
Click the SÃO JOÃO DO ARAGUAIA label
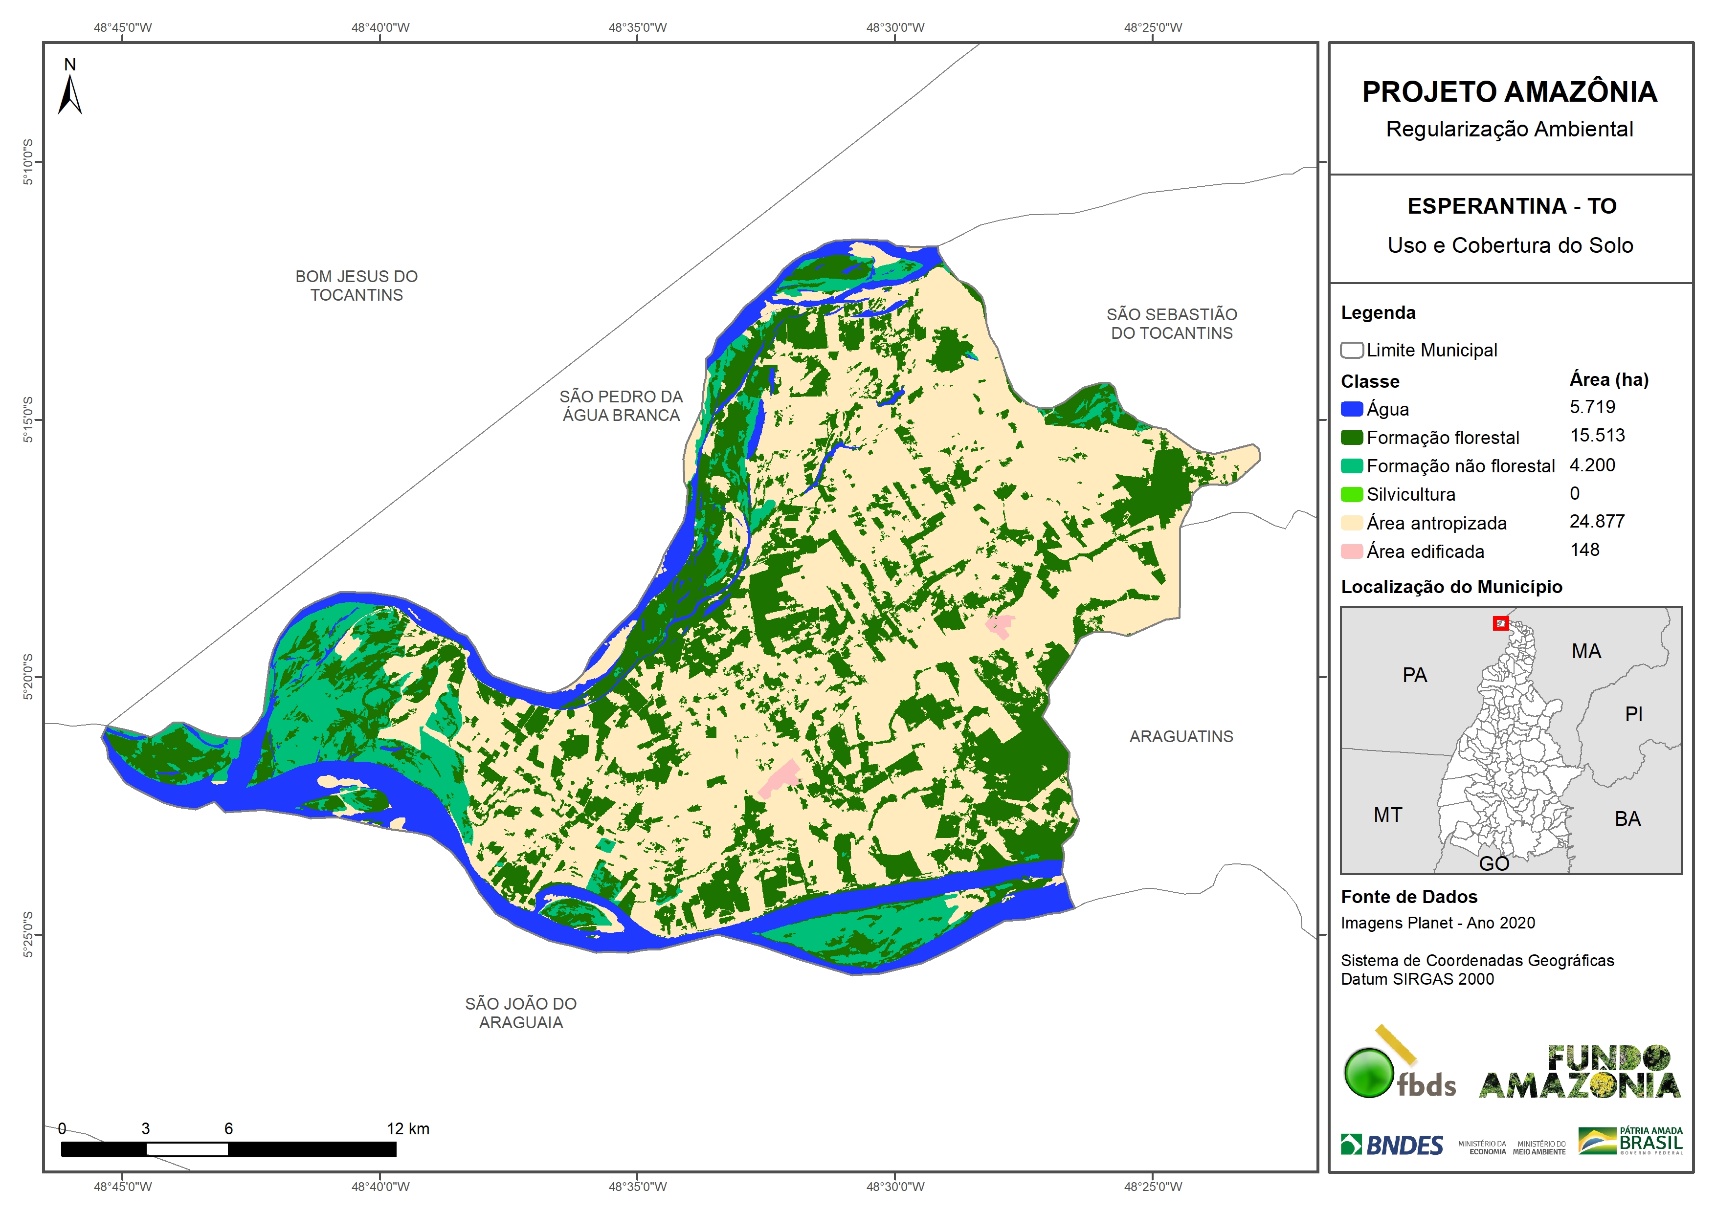pyautogui.click(x=521, y=1013)
